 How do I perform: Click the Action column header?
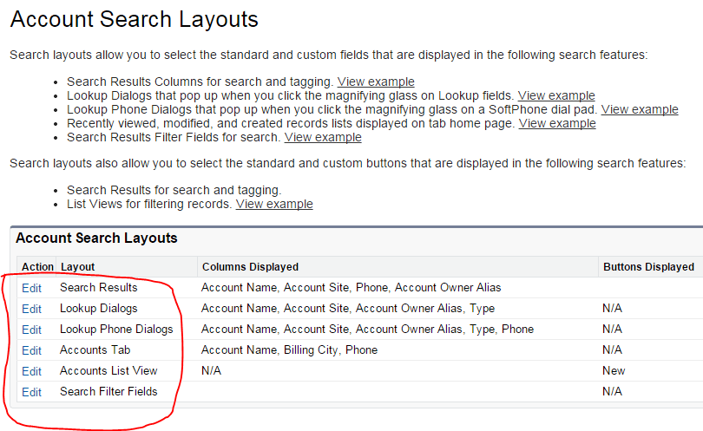click(37, 266)
